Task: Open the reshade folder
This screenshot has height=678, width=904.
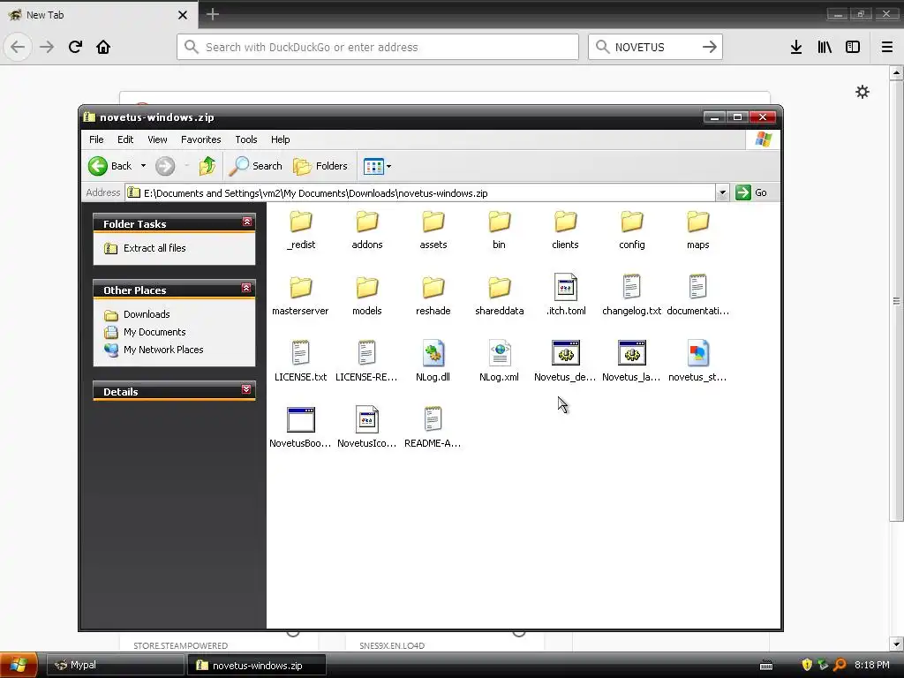Action: (x=433, y=296)
